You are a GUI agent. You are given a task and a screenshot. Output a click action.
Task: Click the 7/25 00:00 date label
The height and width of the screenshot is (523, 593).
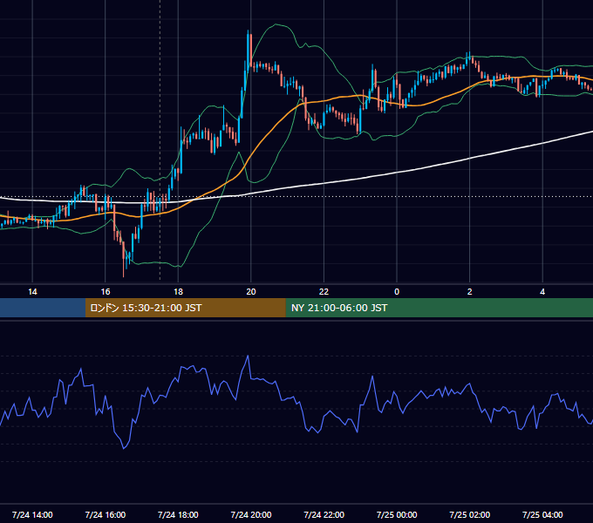coord(397,514)
